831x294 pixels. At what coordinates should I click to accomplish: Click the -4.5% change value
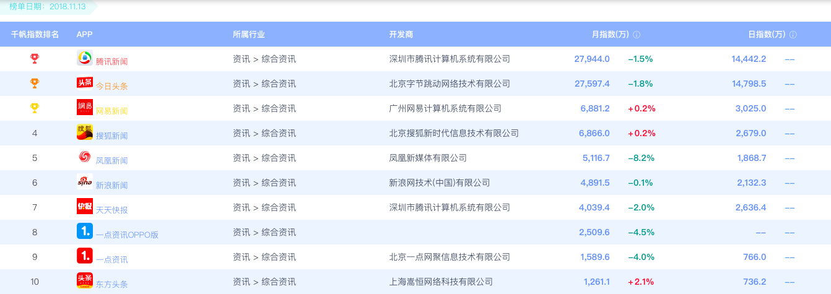[x=641, y=232]
